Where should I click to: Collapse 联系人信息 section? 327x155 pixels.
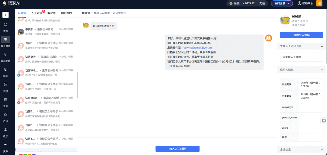tap(322, 70)
